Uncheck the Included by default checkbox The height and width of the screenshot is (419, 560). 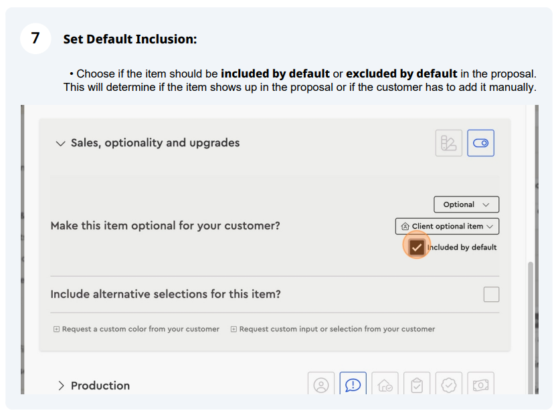[x=416, y=247]
